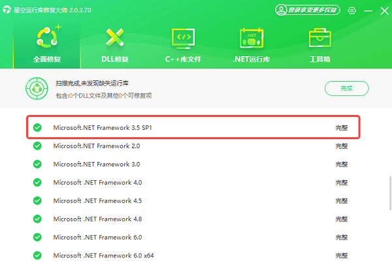
Task: Click green check beside .NET Framework 3.5 SP1
Action: pyautogui.click(x=38, y=128)
